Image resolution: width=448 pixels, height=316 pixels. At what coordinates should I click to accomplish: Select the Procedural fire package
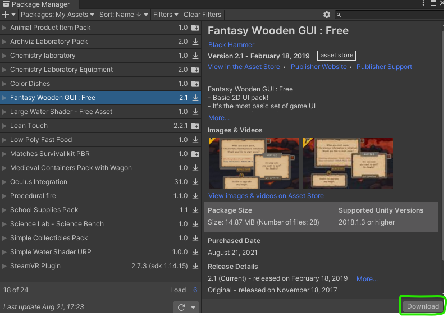[100, 196]
